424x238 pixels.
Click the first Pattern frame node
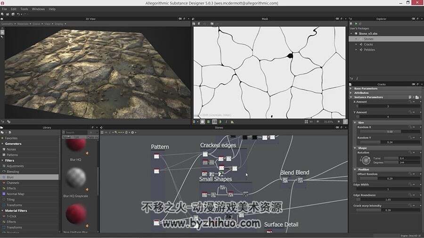coord(156,156)
